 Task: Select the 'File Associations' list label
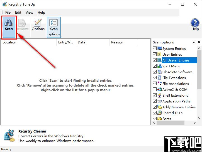(176, 84)
